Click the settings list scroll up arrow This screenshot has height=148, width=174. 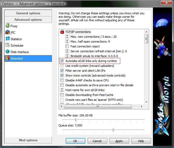point(146,32)
